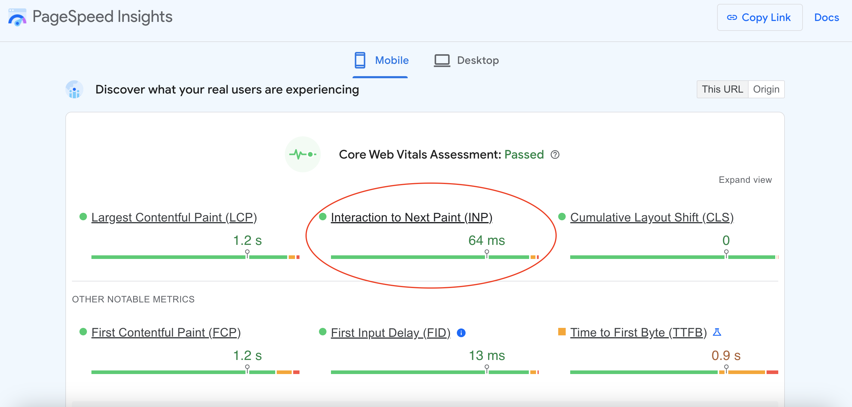Open the Cumulative Layout Shift (CLS) link

point(651,218)
